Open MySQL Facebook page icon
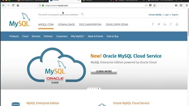 [153, 24]
